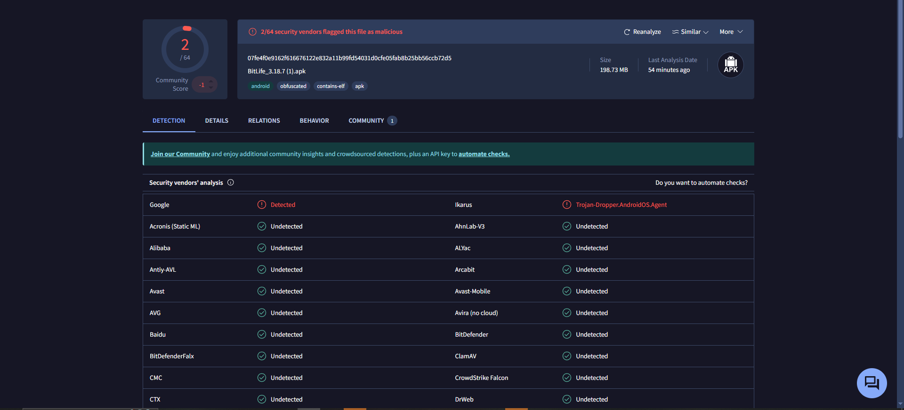This screenshot has height=410, width=904.
Task: Click the check icon in the AhnLab-V3 row
Action: pyautogui.click(x=567, y=226)
